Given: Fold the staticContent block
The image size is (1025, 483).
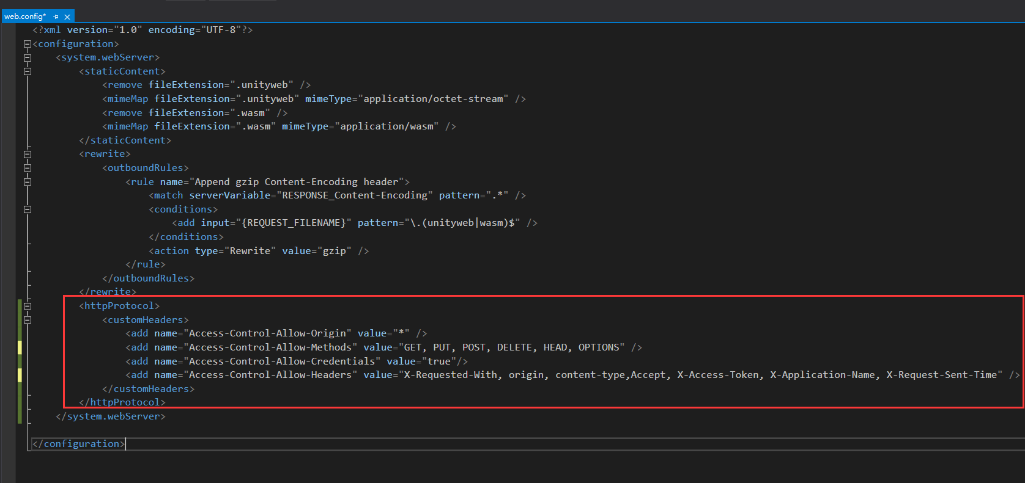Looking at the screenshot, I should [x=27, y=71].
